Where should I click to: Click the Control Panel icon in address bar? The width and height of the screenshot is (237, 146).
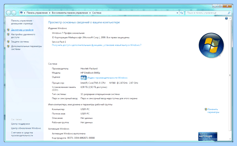(x=21, y=13)
